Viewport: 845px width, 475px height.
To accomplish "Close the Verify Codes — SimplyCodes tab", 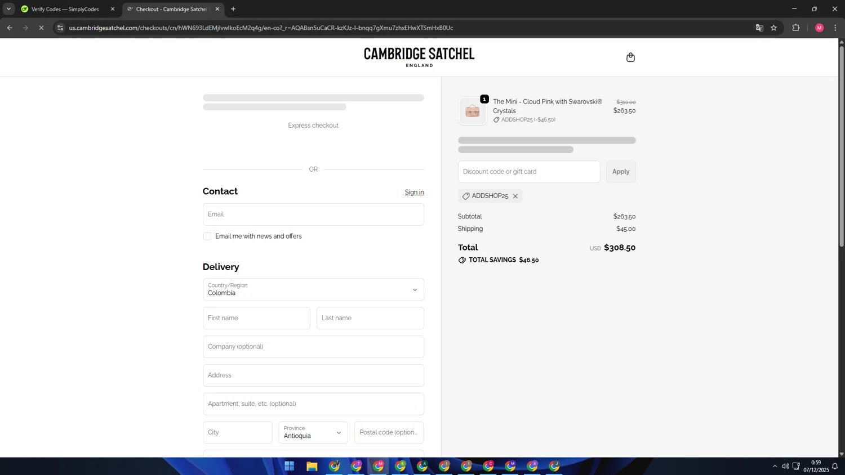I will coord(112,9).
